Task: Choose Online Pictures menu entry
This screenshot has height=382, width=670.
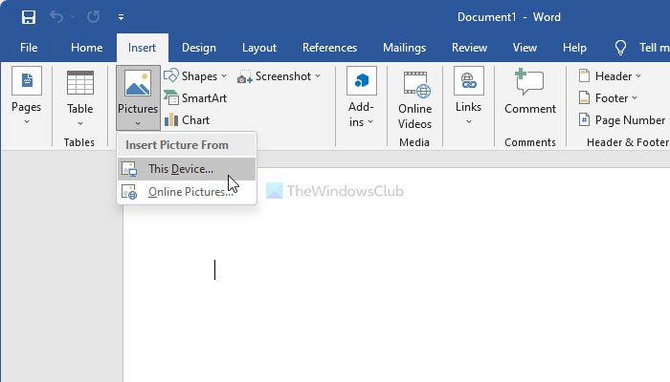Action: click(187, 192)
